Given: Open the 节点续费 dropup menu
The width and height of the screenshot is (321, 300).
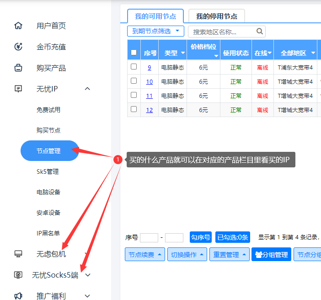Looking at the screenshot, I should (x=145, y=254).
